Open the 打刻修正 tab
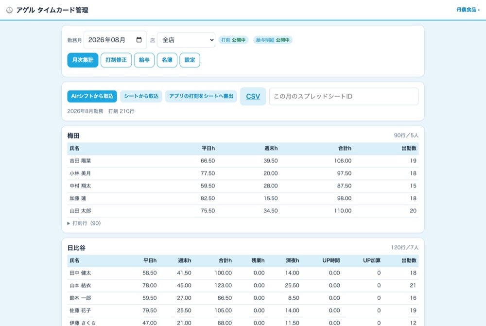This screenshot has width=486, height=326. point(116,60)
